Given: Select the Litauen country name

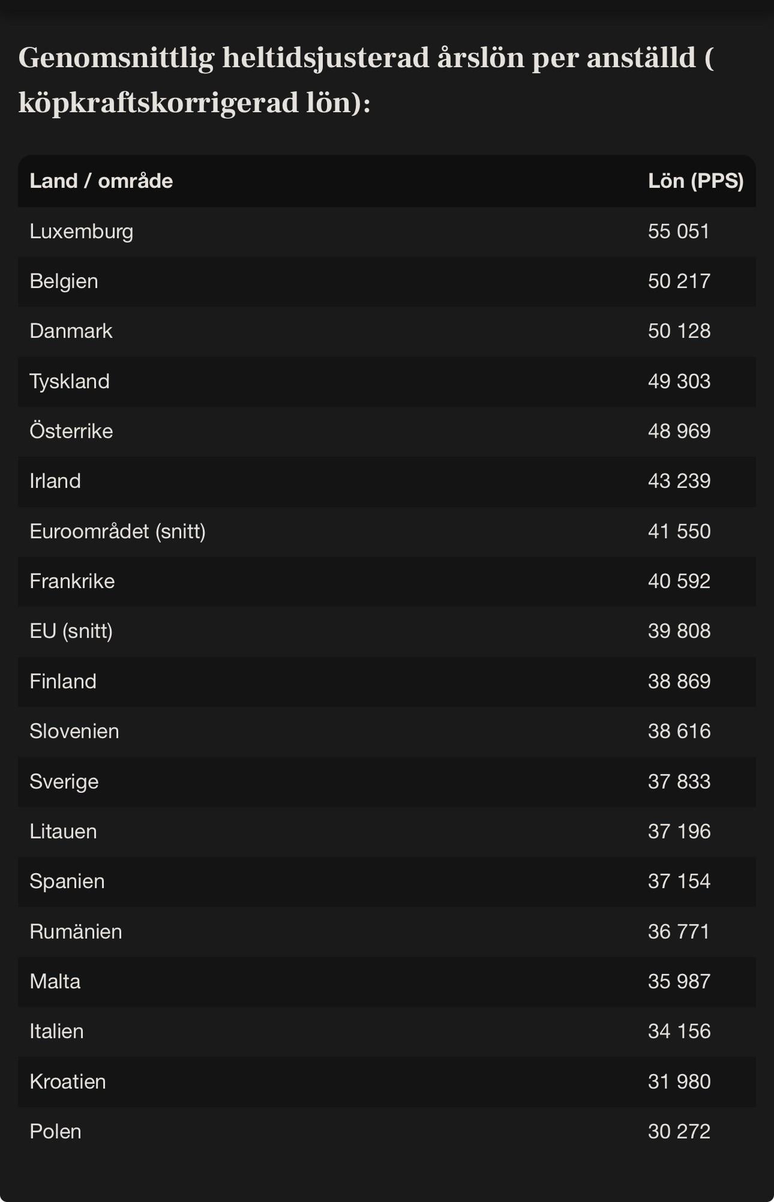Looking at the screenshot, I should click(63, 832).
